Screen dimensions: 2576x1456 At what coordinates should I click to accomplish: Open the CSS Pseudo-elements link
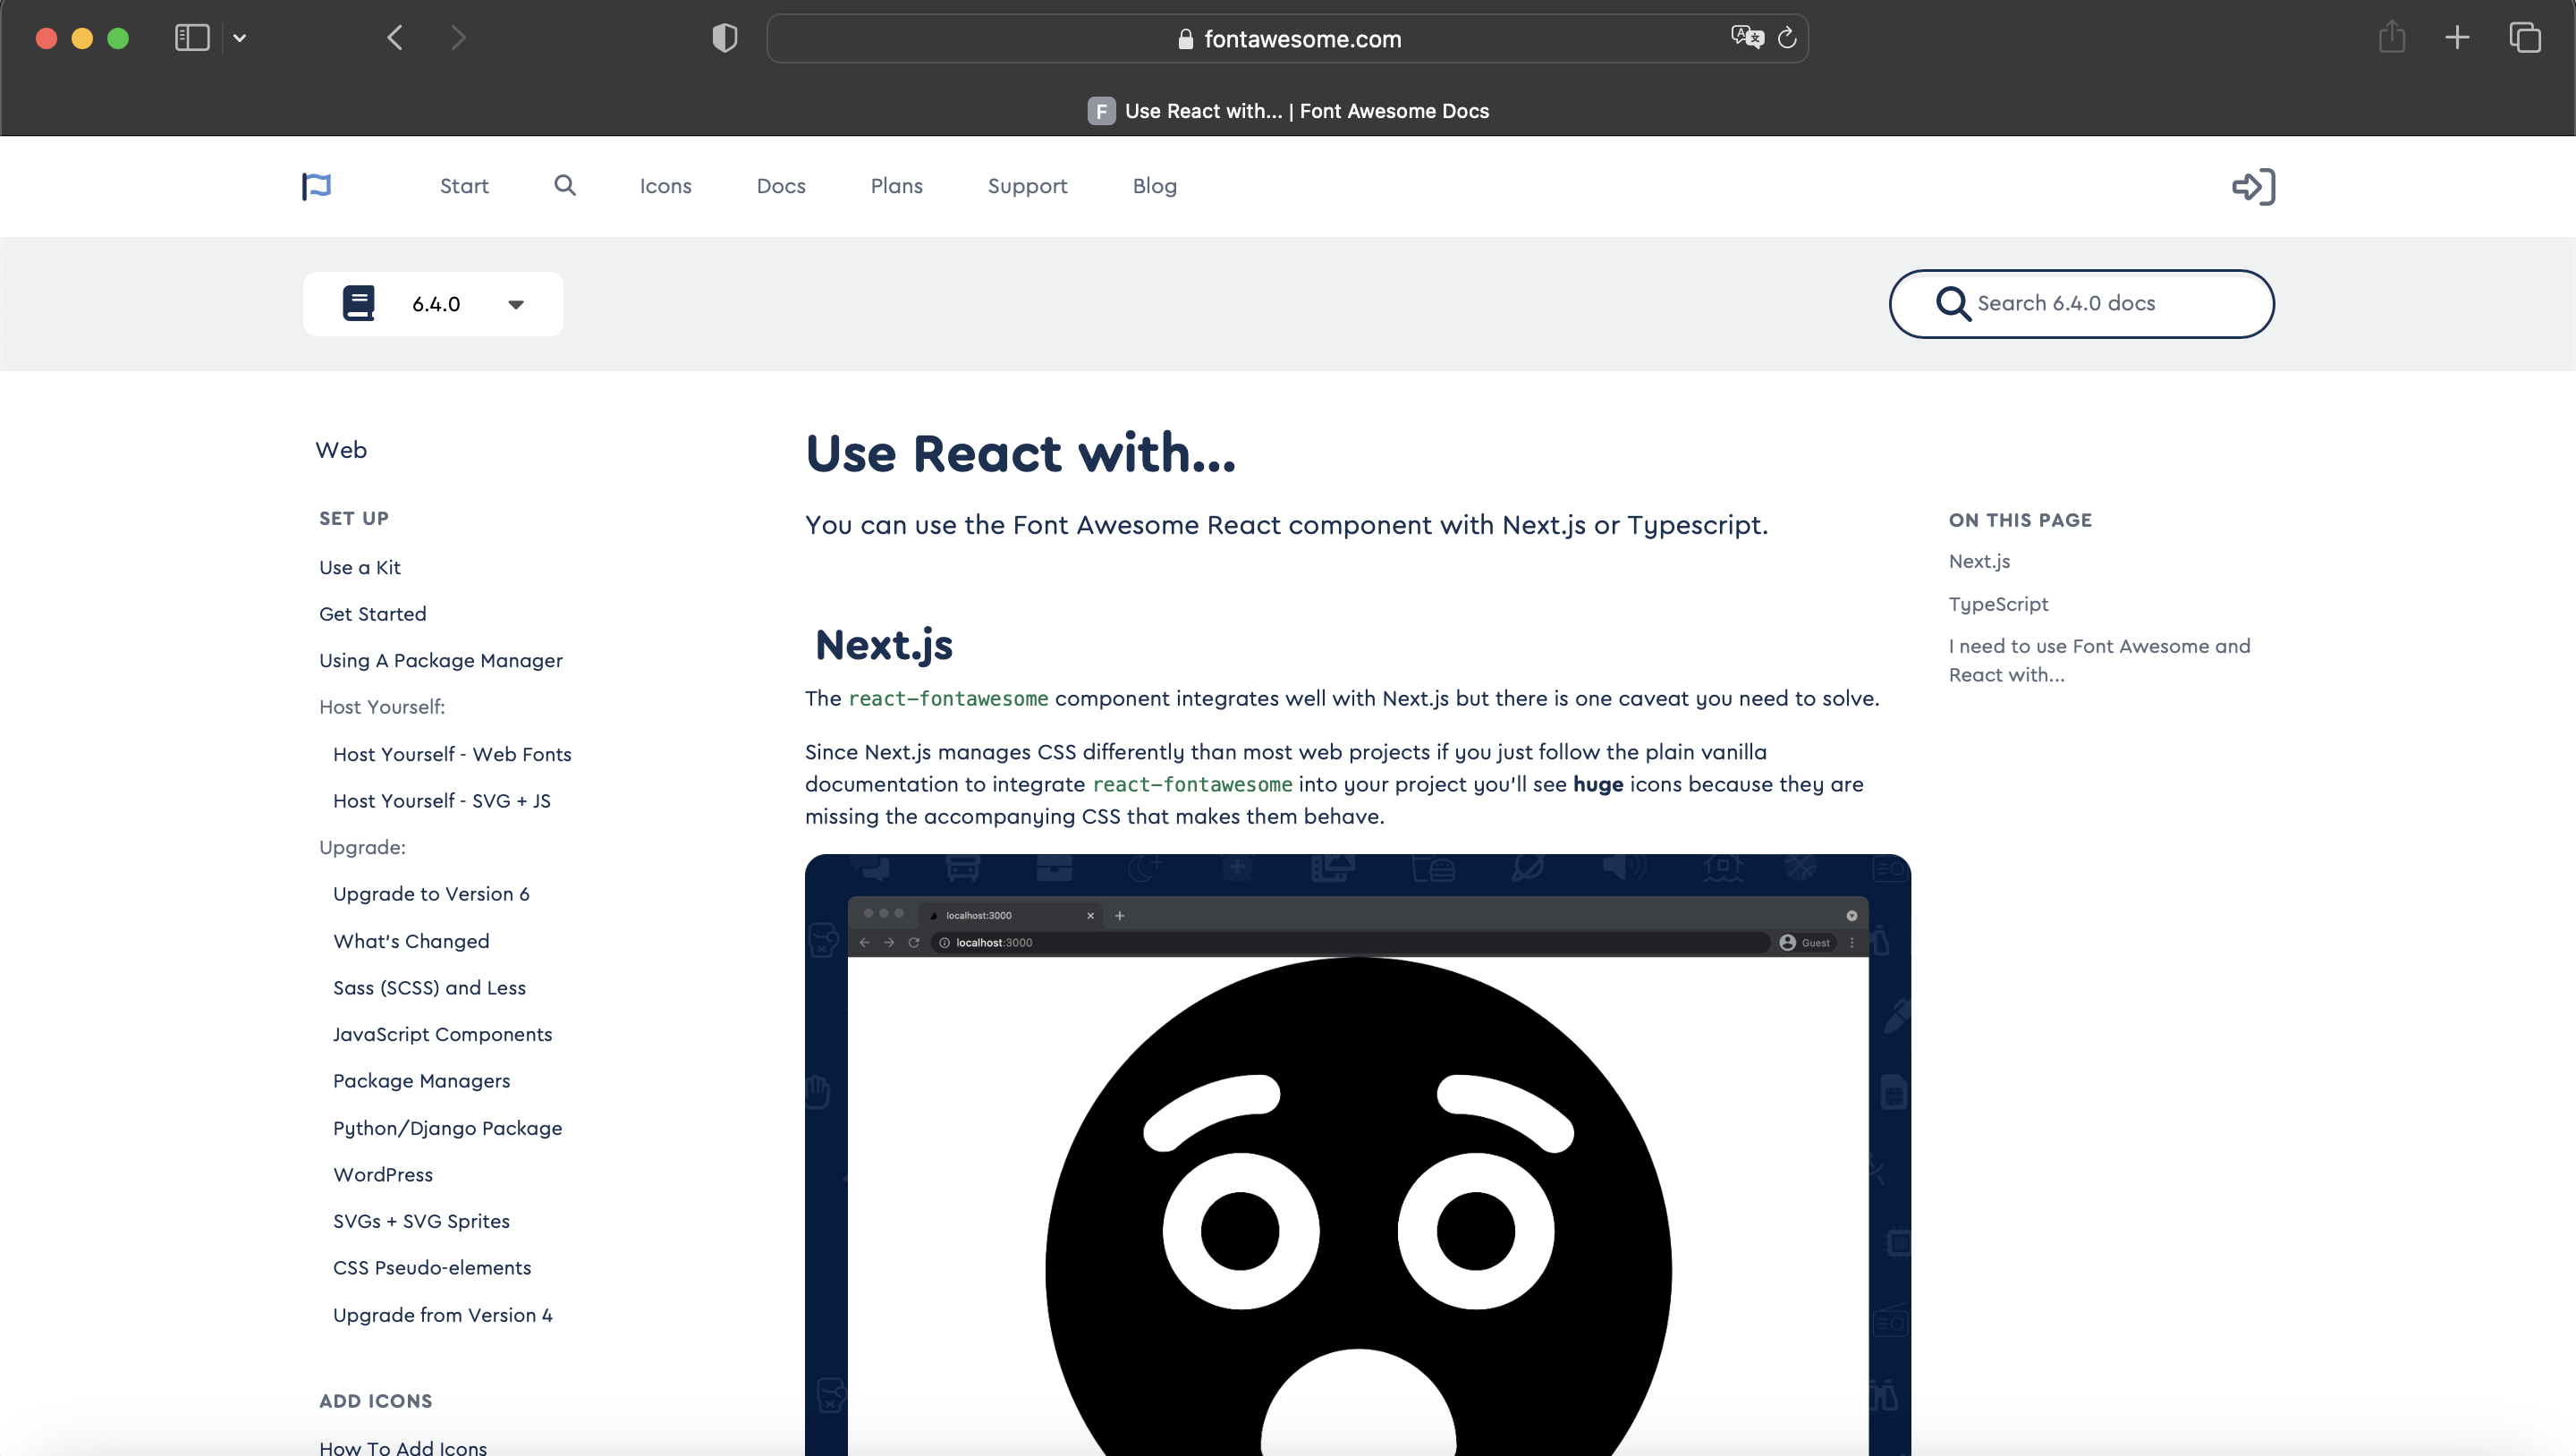pos(432,1268)
